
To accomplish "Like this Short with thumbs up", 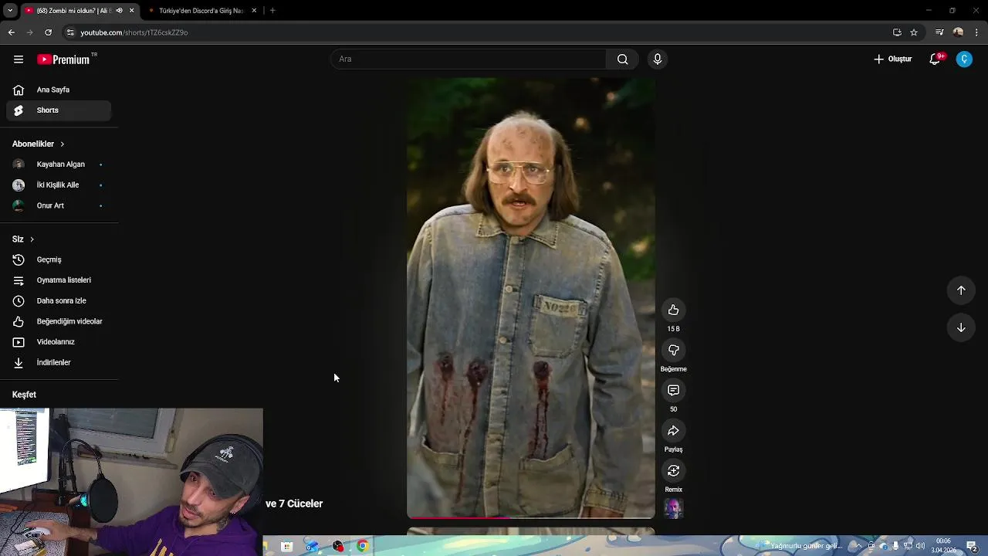I will [x=673, y=310].
